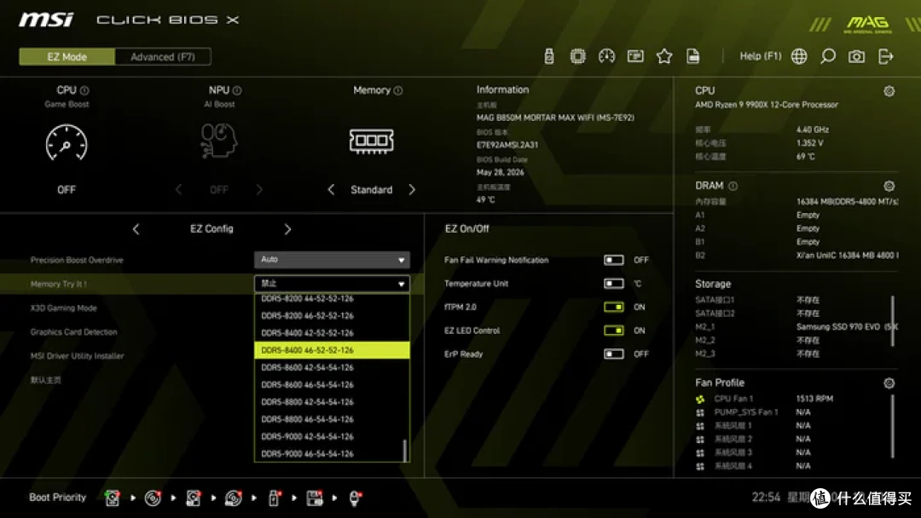Select the last boot priority device icon
Screen dimensions: 921x518
(355, 498)
